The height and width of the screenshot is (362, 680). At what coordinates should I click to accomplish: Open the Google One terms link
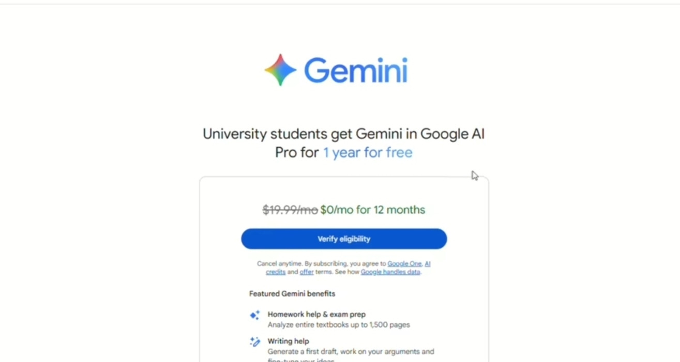pos(405,263)
